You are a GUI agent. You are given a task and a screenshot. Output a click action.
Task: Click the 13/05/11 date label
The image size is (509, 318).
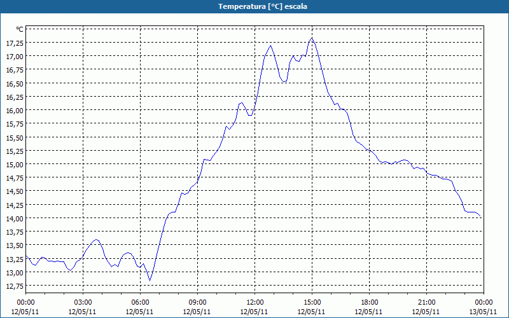pyautogui.click(x=484, y=312)
